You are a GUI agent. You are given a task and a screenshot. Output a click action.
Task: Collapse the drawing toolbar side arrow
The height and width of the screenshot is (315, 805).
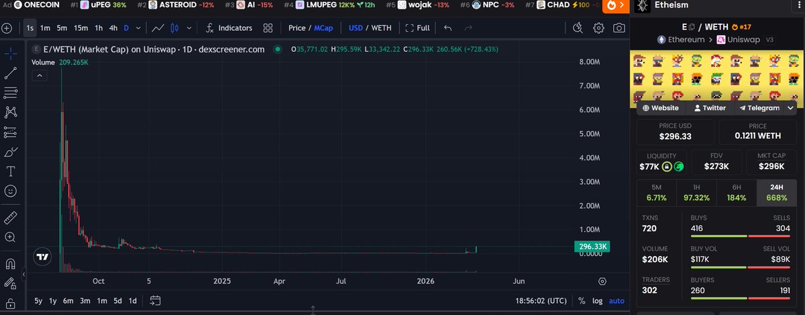coord(24,275)
